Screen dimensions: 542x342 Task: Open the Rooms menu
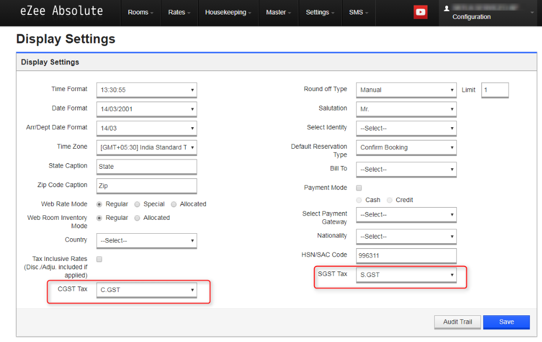(140, 12)
